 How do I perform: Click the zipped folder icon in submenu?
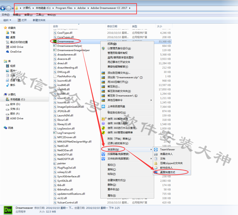tap(156, 163)
